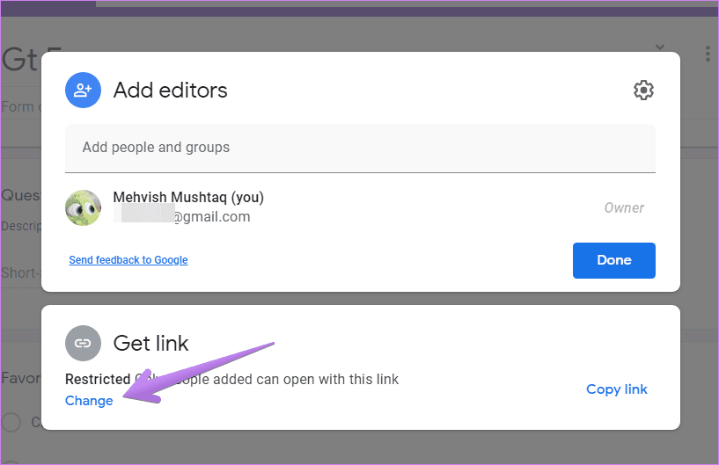Click the Get link chain icon

point(83,343)
